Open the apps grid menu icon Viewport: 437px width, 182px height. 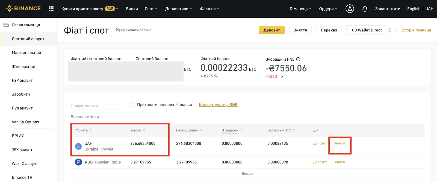click(x=51, y=9)
